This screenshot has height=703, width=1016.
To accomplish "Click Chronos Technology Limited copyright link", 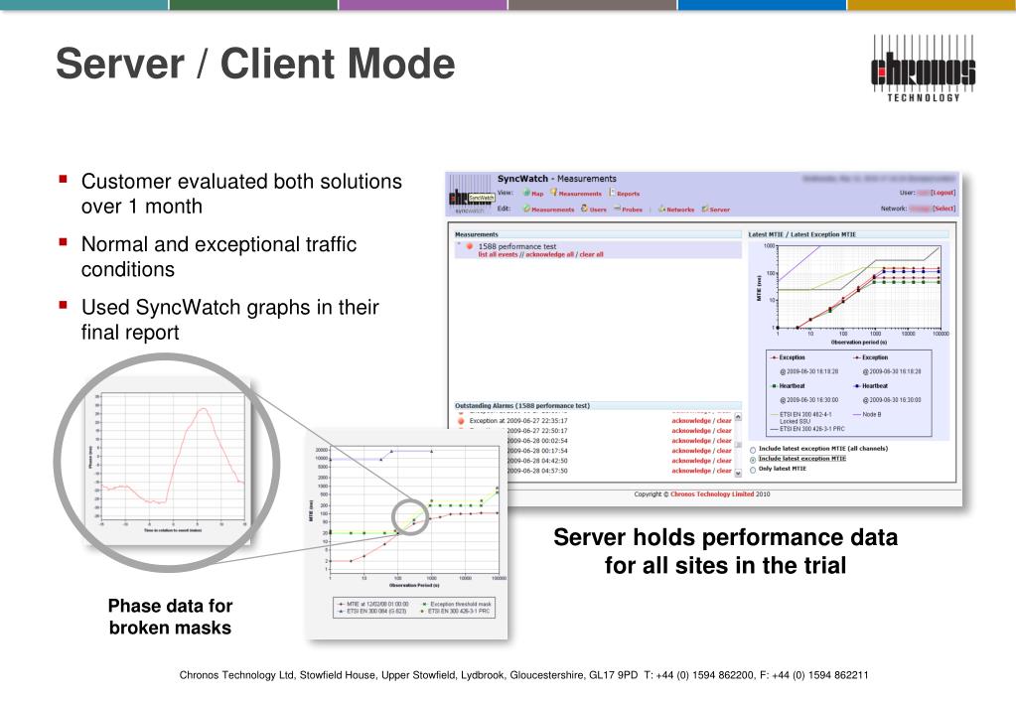I will click(711, 493).
